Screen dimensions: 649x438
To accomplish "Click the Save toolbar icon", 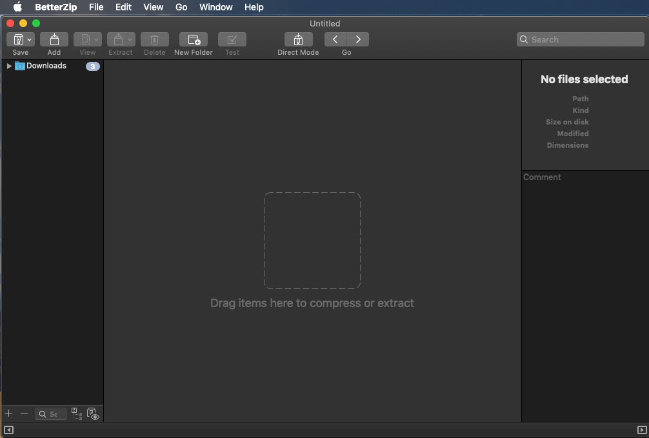I will coord(18,39).
